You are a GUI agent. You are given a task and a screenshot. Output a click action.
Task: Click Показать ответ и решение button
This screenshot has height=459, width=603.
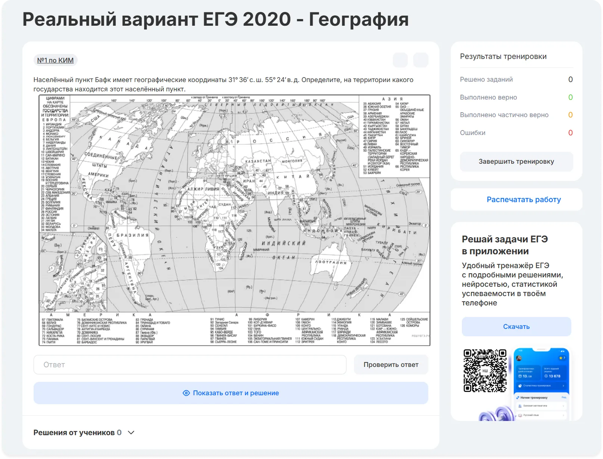pos(231,393)
